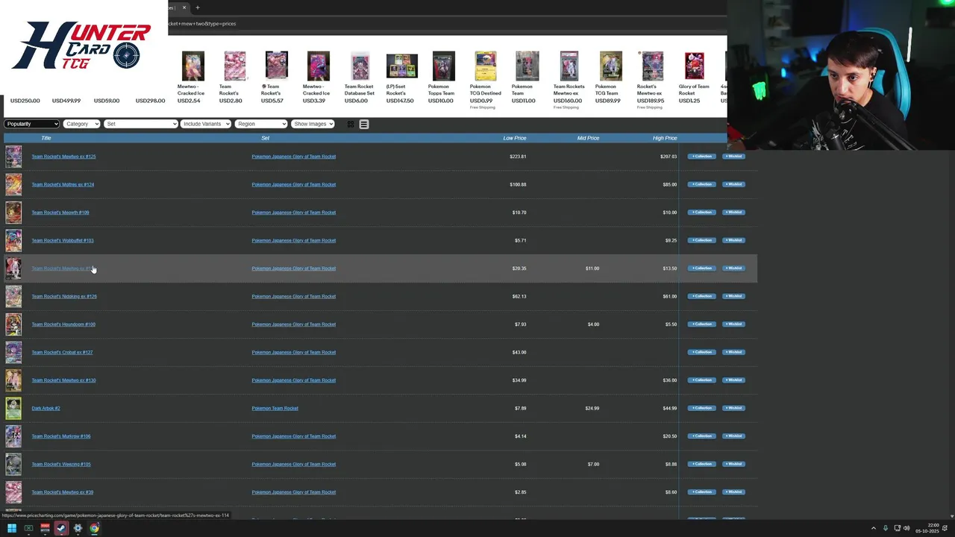The image size is (955, 537).
Task: Click Wobbuffet #103 card thumbnail
Action: pyautogui.click(x=13, y=240)
